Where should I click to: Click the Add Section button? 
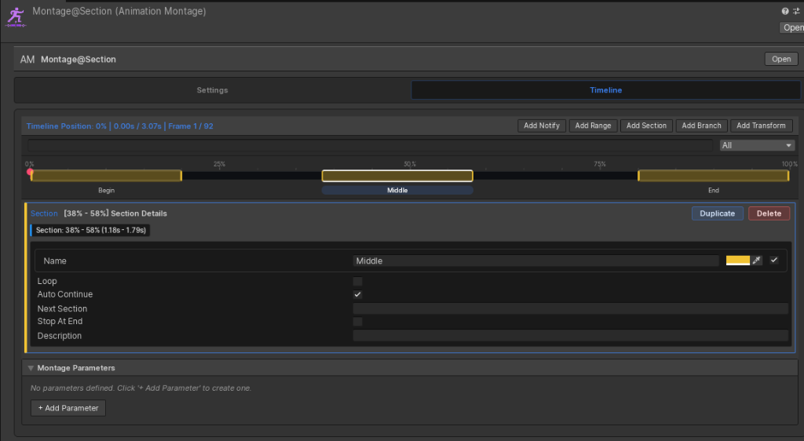click(646, 126)
